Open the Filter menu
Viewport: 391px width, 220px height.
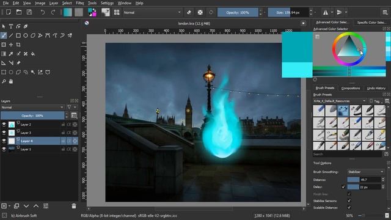click(80, 3)
